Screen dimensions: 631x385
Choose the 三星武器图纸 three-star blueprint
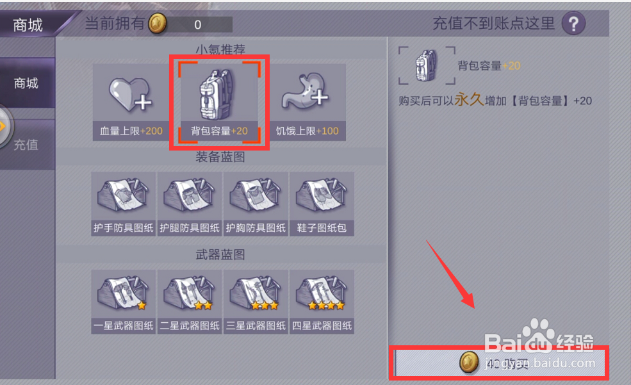coord(256,302)
